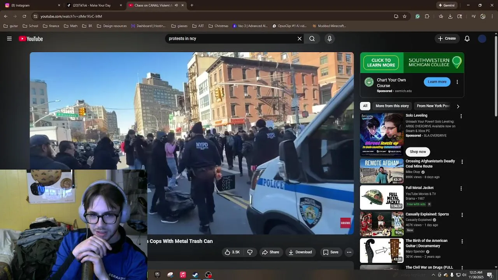Open the YouTube hamburger guide menu

click(9, 38)
